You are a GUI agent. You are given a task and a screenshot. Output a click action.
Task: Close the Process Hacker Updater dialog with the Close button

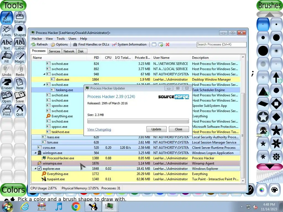click(179, 129)
